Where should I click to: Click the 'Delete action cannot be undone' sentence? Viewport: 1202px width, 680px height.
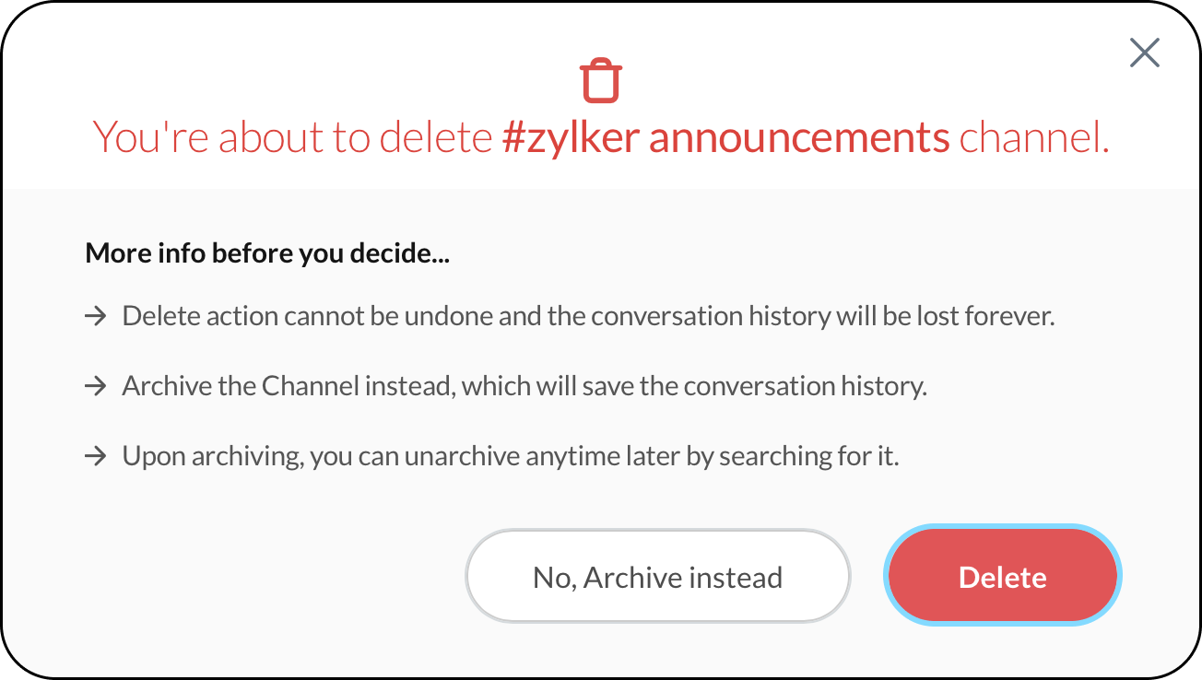pos(588,316)
